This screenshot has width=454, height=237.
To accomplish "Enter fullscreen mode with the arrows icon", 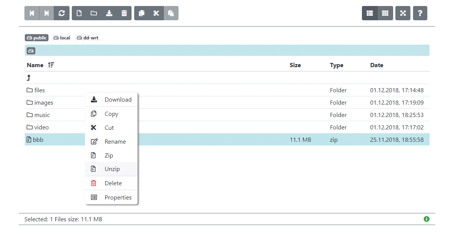I will click(403, 13).
